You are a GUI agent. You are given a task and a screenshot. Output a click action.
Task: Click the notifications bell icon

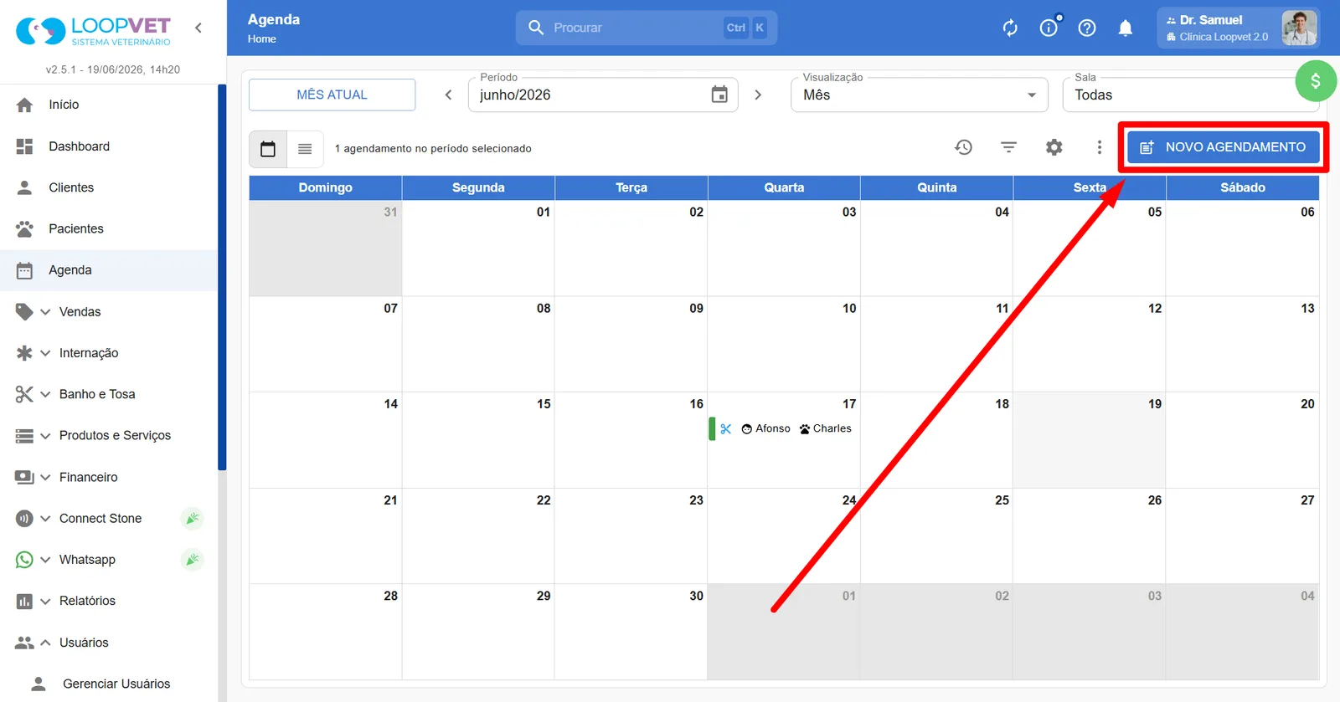click(1126, 28)
